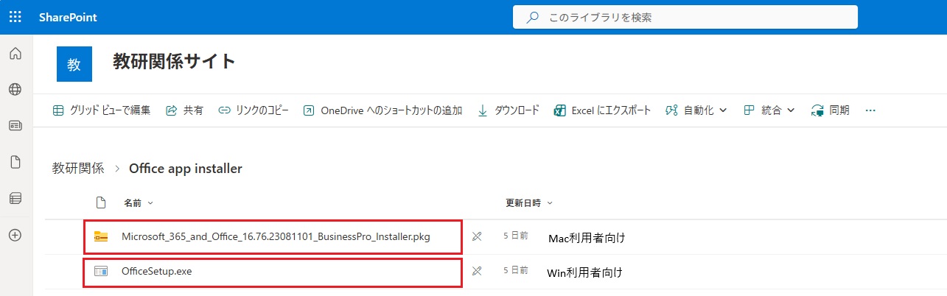Open the SharePoint app launcher waffle icon
947x296 pixels.
pos(15,17)
